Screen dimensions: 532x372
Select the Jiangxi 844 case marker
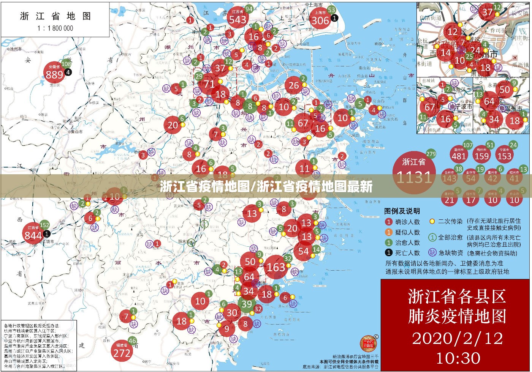click(33, 233)
